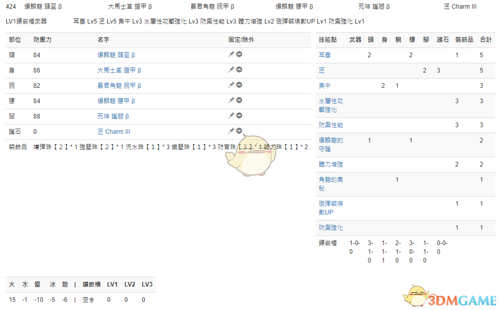Select the 裝飾品 column header in skill table
Screen dimensions: 502x310
click(464, 40)
